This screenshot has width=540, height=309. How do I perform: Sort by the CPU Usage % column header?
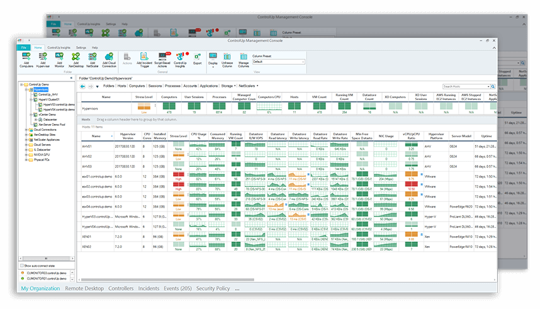point(199,136)
